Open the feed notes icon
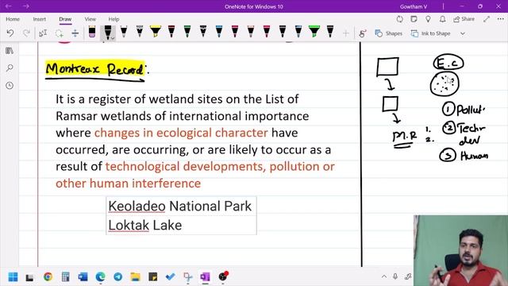Viewport: 508px width, 286px height. [x=414, y=19]
